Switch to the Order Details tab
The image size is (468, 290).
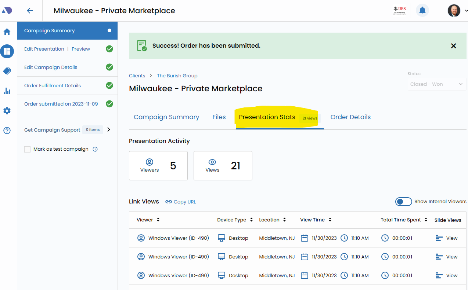tap(350, 117)
